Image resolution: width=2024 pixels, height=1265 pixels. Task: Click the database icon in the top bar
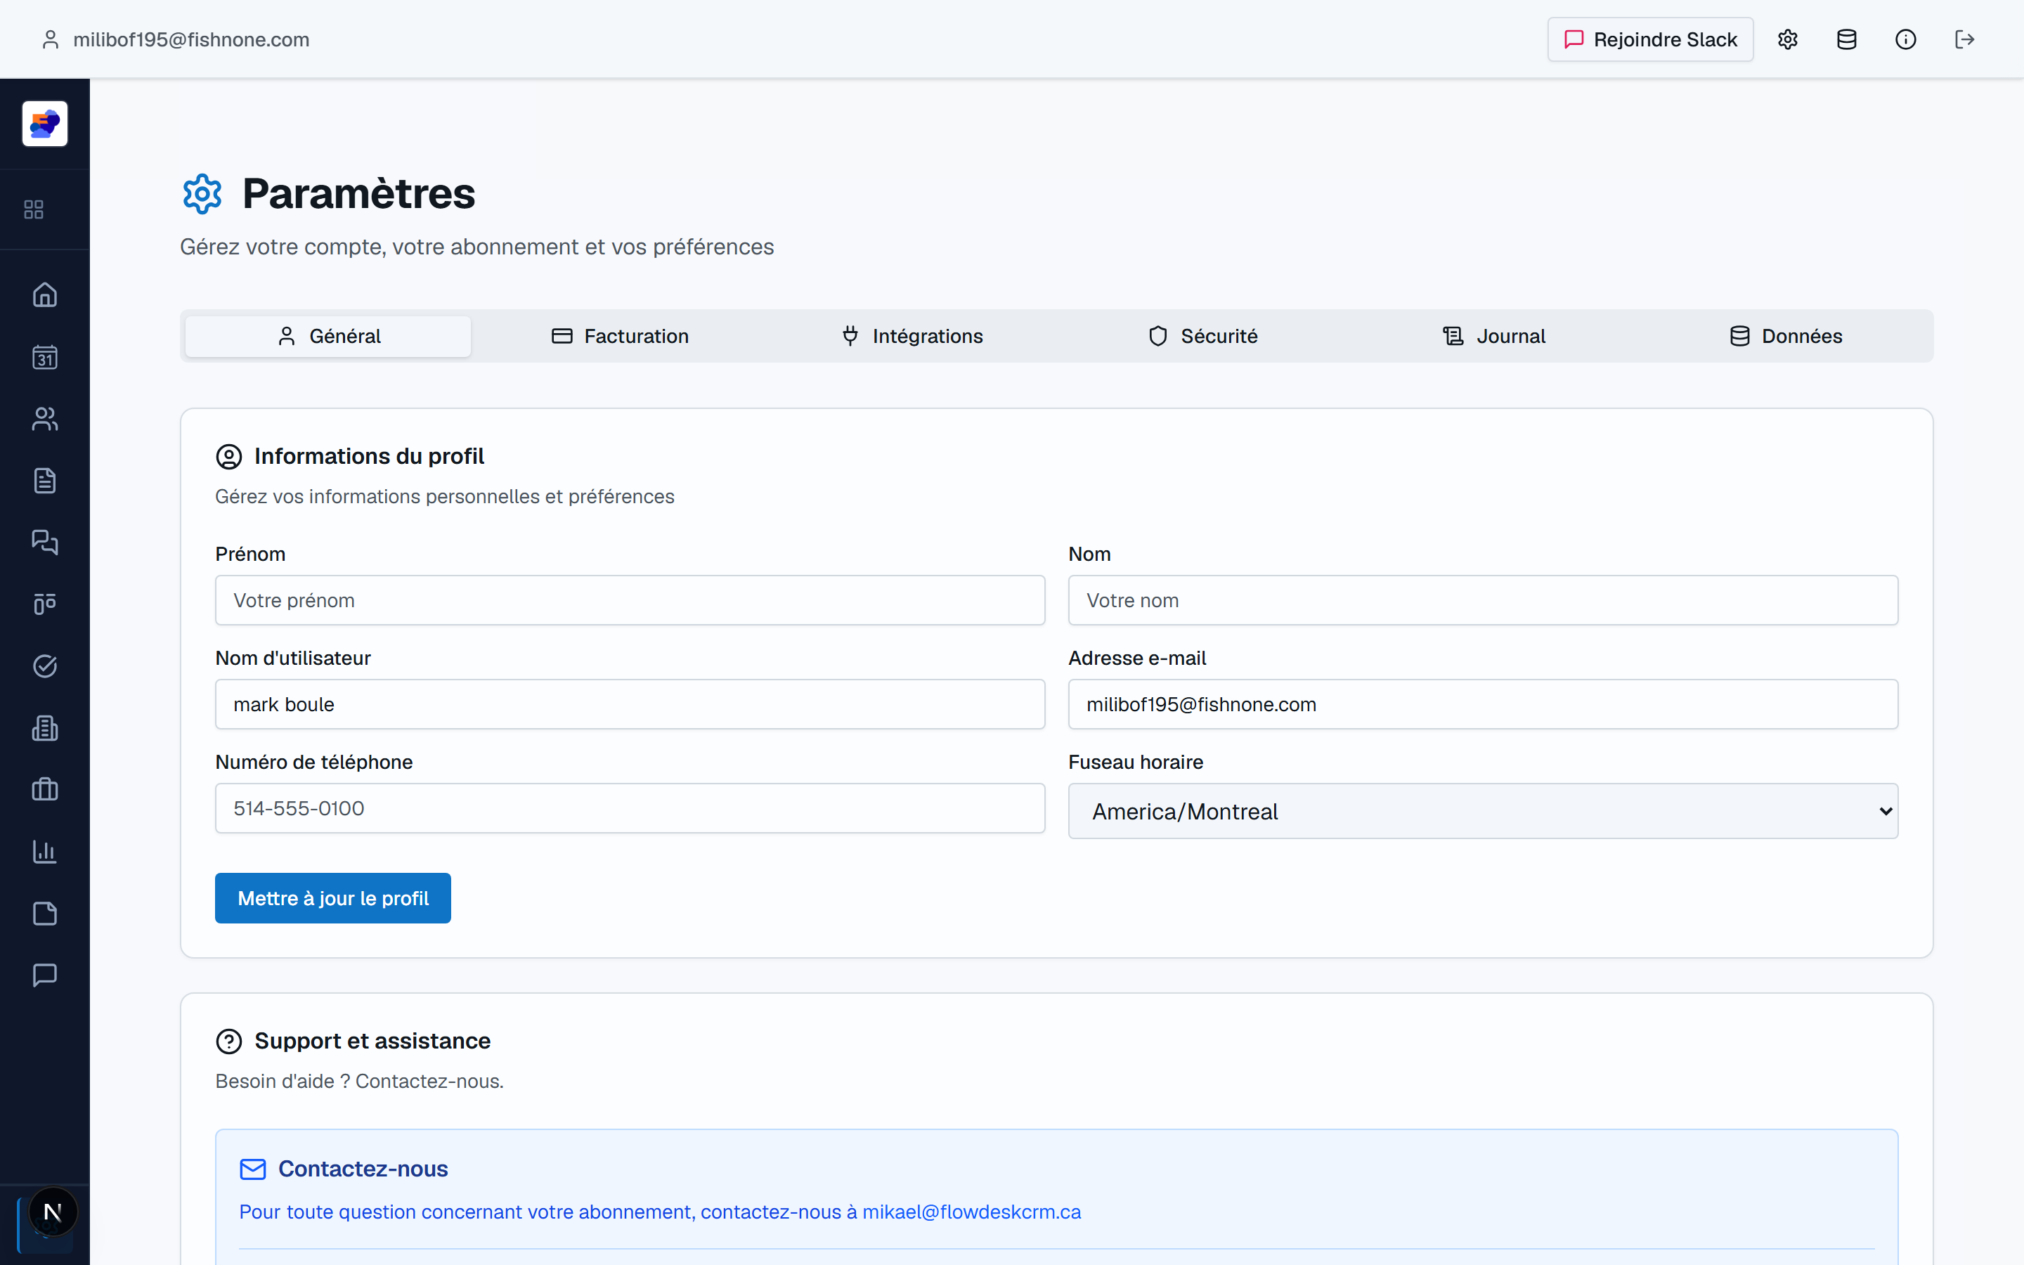[x=1847, y=39]
